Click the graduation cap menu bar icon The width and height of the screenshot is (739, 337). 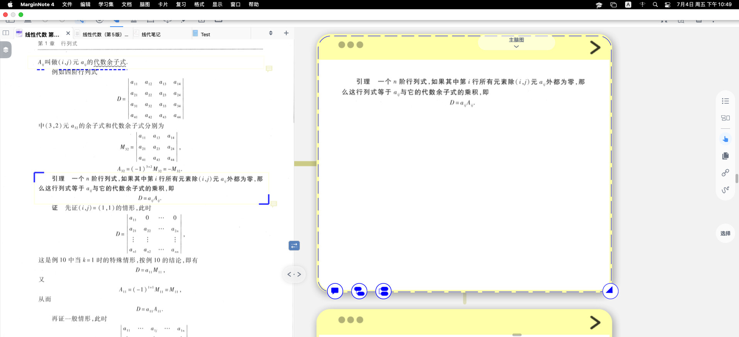pos(599,5)
